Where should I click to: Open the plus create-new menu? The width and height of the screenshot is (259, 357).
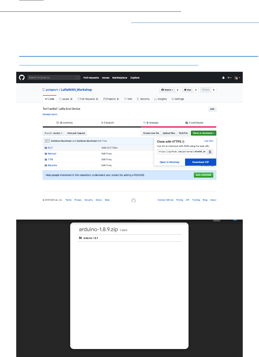(229, 78)
